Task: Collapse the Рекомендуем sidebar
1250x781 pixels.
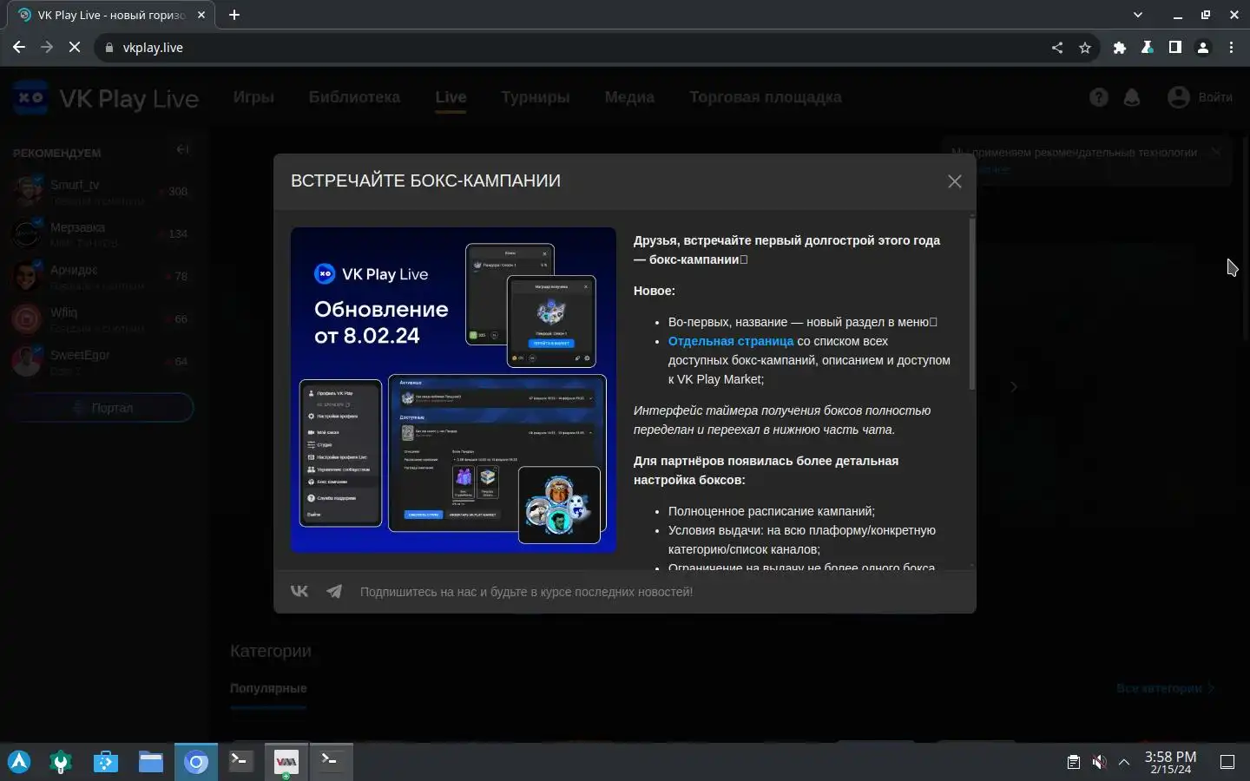Action: [x=182, y=149]
